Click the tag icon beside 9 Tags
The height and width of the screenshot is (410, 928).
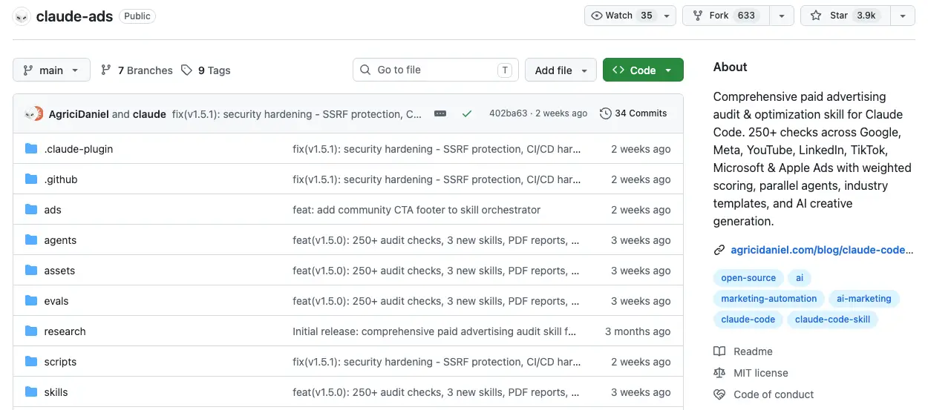click(187, 70)
